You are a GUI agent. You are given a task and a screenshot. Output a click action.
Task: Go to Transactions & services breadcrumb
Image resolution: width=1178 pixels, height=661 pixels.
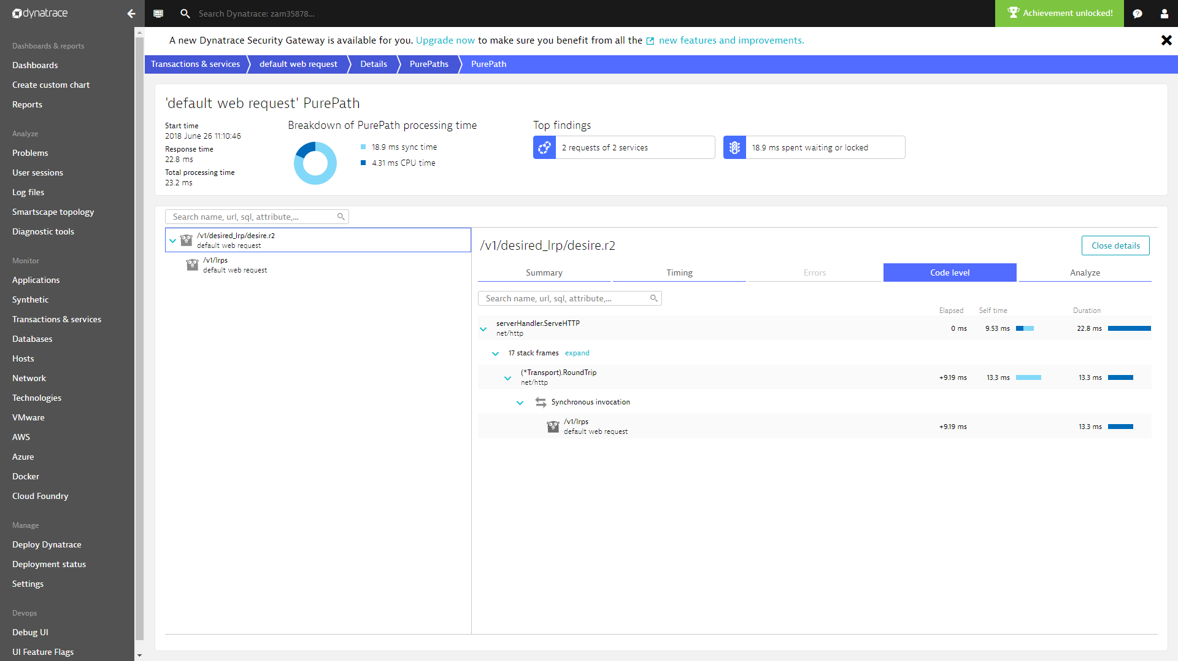click(196, 64)
